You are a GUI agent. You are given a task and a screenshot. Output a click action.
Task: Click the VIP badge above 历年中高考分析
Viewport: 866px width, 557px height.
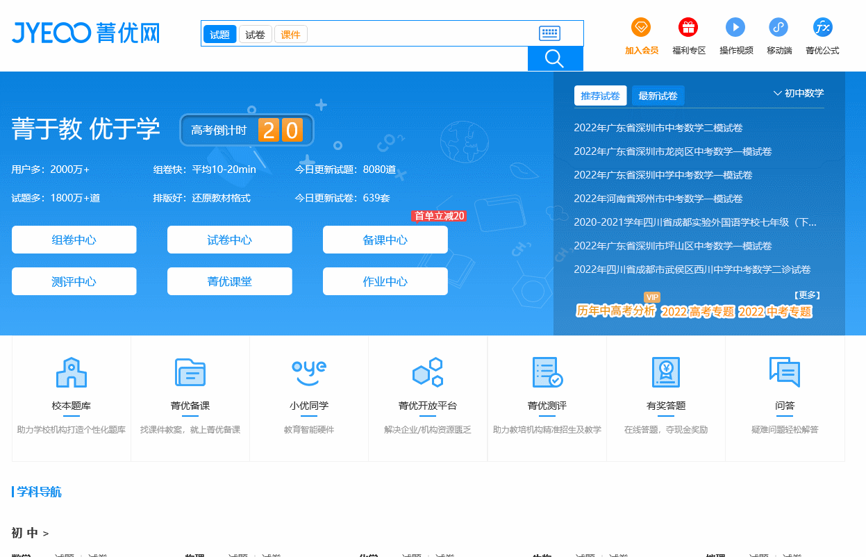(652, 297)
